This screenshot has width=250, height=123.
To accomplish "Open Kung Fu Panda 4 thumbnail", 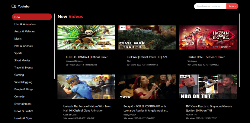I will pos(86,37).
